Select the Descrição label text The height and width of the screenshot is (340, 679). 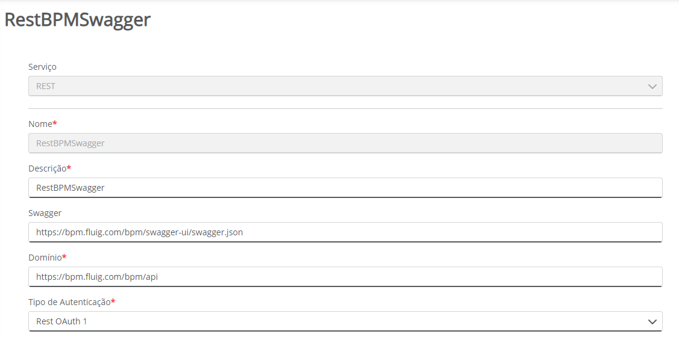(x=47, y=168)
